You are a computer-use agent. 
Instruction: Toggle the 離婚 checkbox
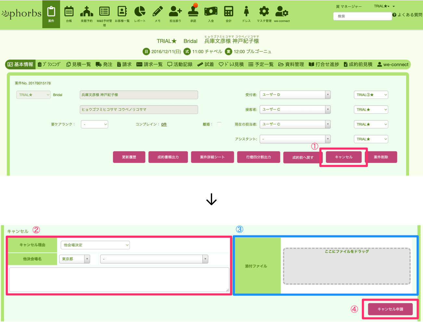point(219,124)
